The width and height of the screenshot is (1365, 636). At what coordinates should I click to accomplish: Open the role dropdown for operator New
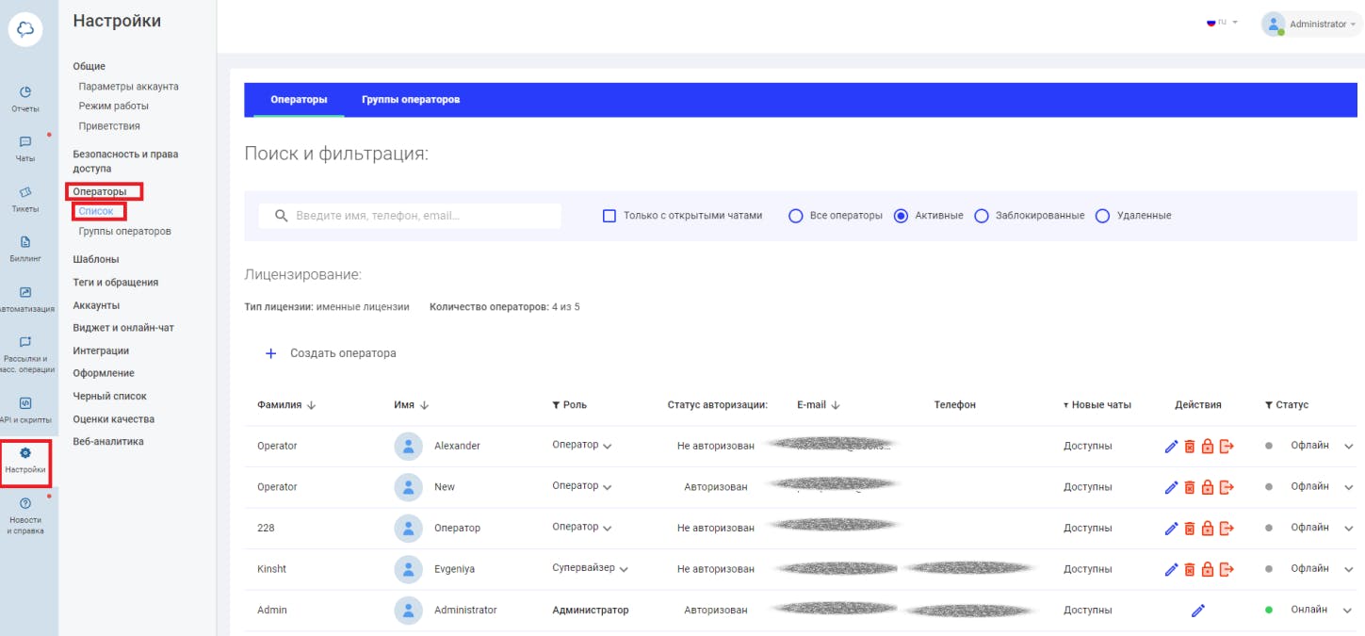click(x=582, y=487)
